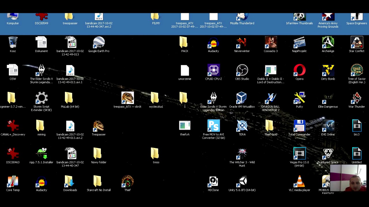Open the wycieczka1 folder
This screenshot has height=207, width=369.
point(156,100)
